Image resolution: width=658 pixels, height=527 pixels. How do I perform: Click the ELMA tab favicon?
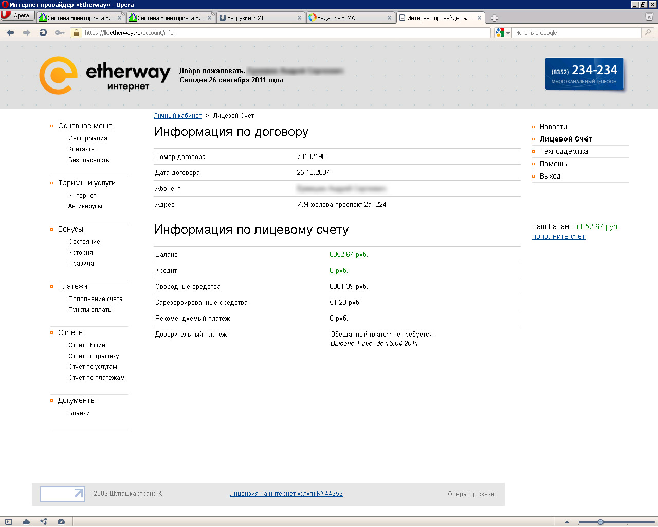point(312,17)
